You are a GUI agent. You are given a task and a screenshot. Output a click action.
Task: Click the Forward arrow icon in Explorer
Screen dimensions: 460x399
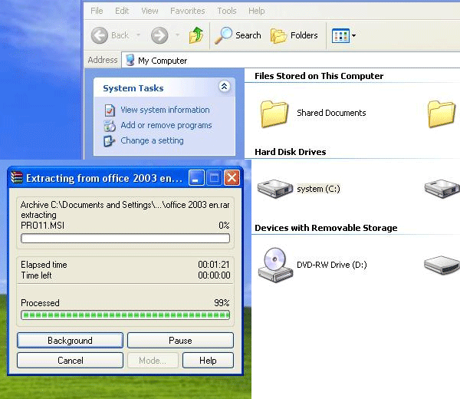(x=159, y=35)
